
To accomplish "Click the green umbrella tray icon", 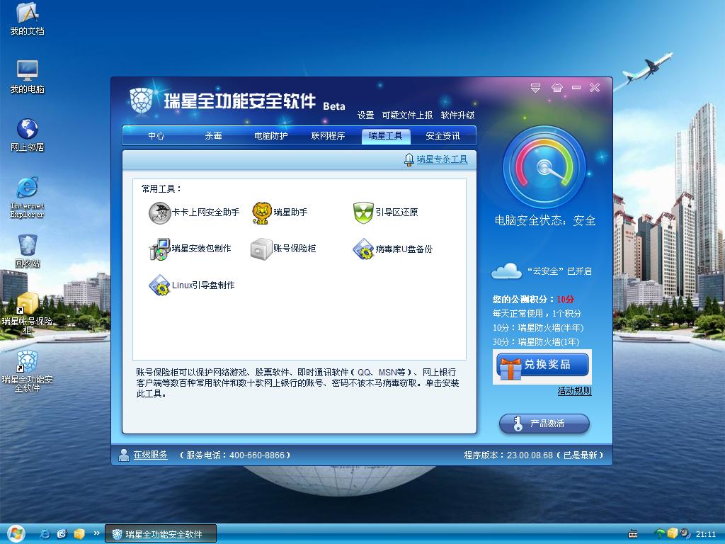I will [660, 534].
